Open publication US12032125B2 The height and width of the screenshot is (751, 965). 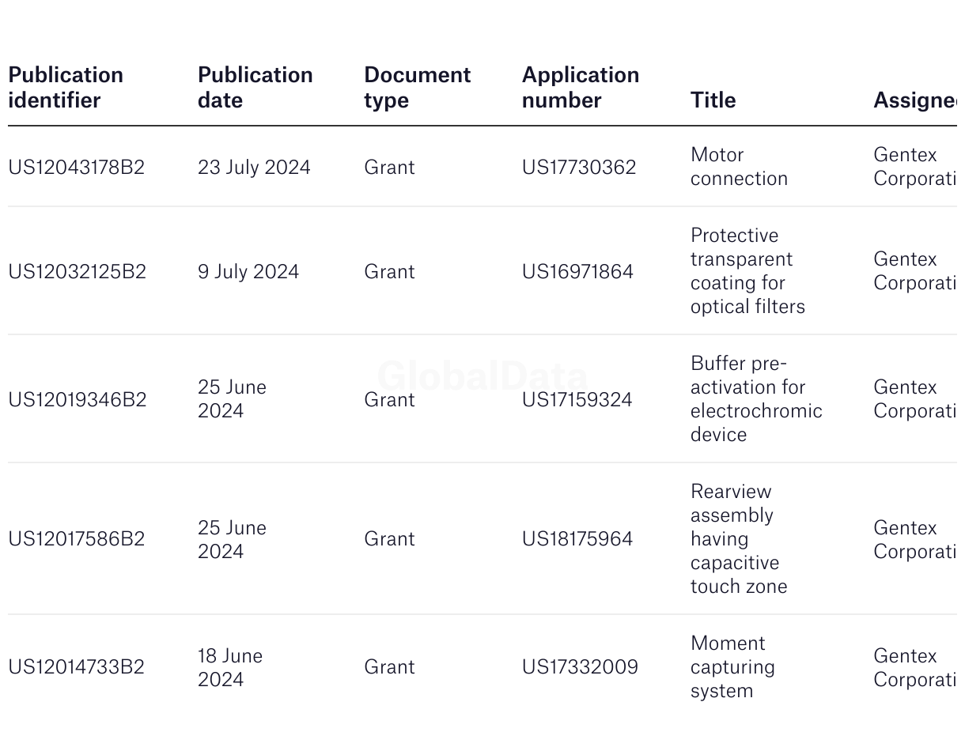tap(78, 271)
